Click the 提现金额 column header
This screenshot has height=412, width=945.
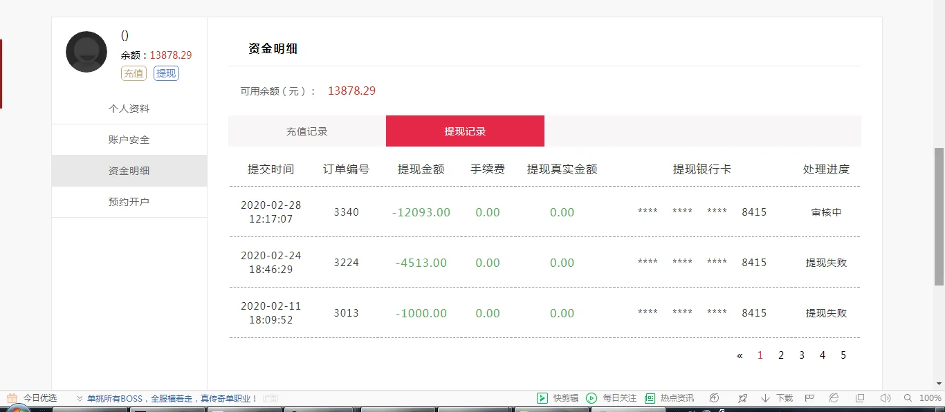[x=421, y=169]
